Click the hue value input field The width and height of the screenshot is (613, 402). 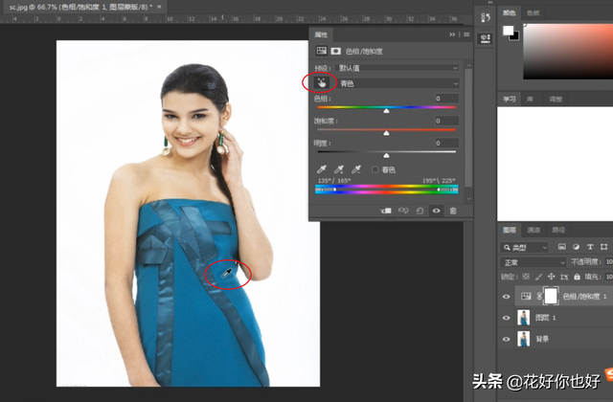tap(447, 99)
